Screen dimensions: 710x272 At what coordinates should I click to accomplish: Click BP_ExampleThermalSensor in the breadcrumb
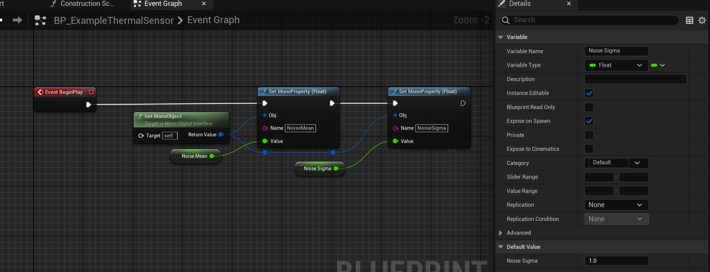[114, 20]
